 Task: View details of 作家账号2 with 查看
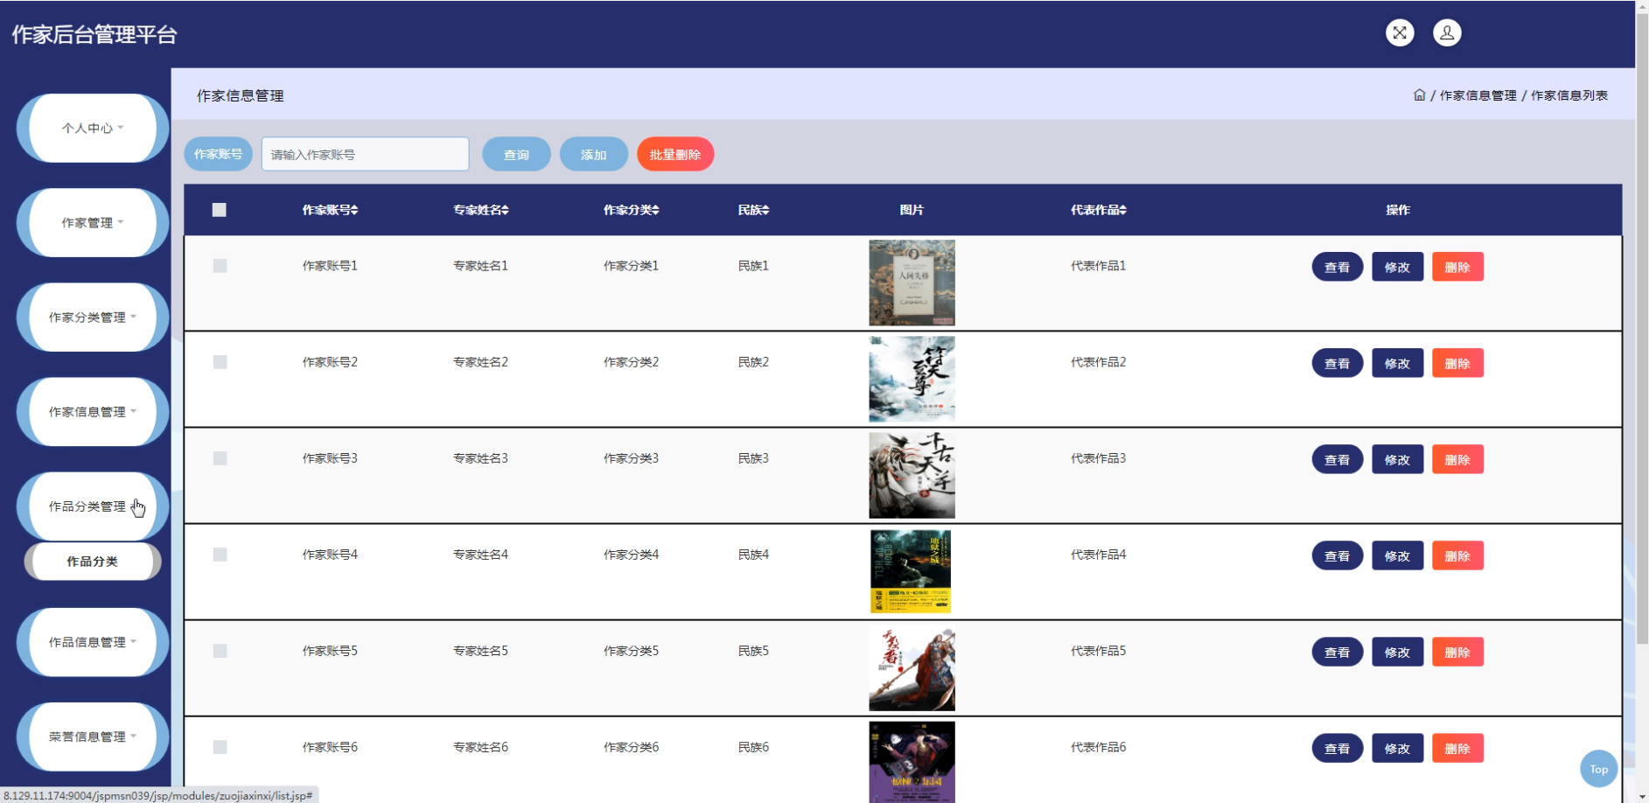1338,363
